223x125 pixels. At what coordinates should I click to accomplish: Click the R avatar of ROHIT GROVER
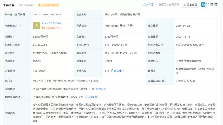click(x=37, y=26)
